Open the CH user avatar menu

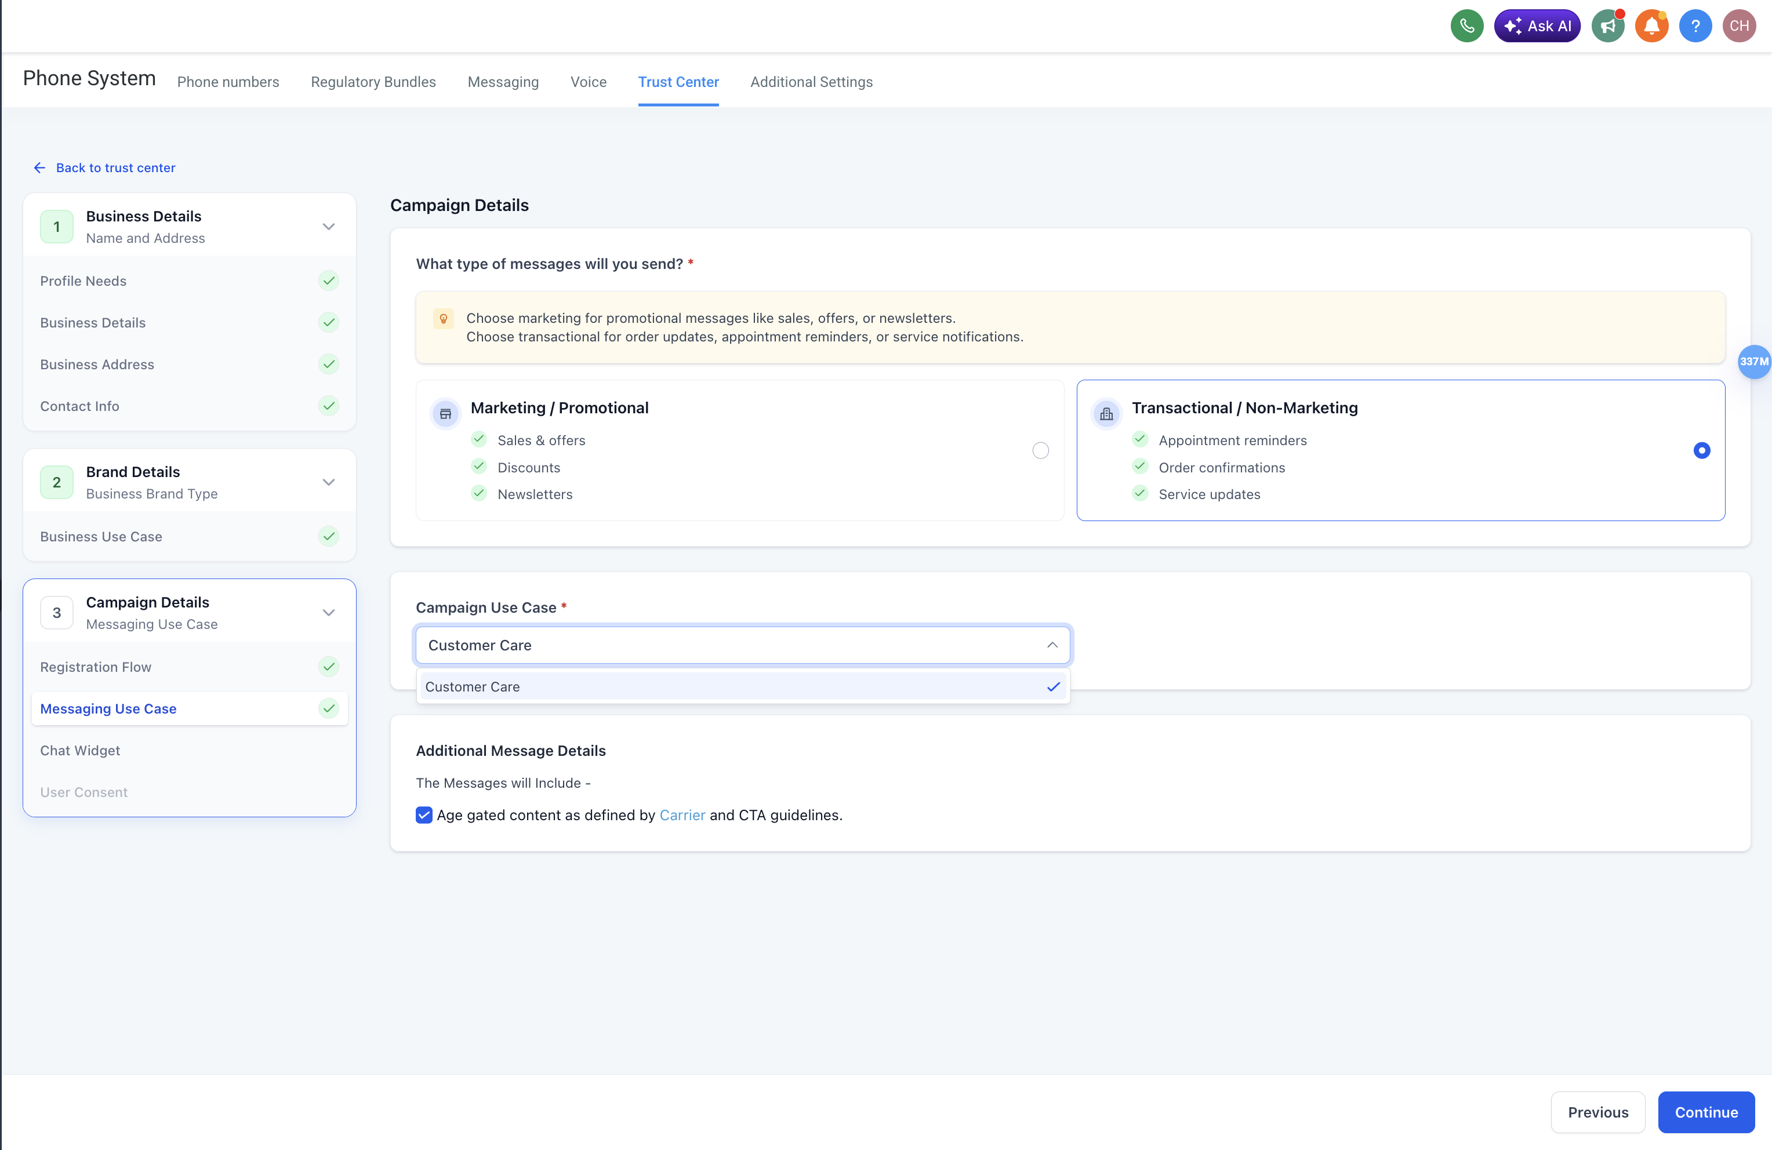tap(1738, 26)
